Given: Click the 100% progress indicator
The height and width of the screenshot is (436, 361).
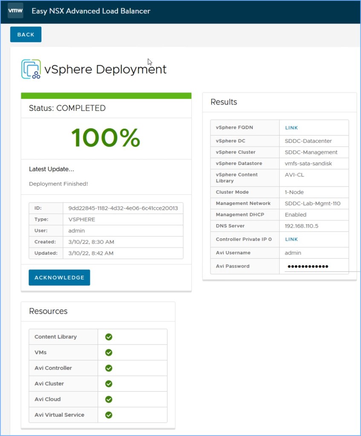Looking at the screenshot, I should 106,138.
